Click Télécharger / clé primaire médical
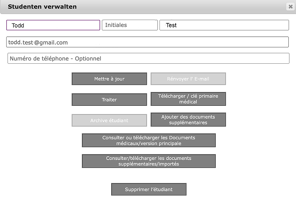 (188, 99)
